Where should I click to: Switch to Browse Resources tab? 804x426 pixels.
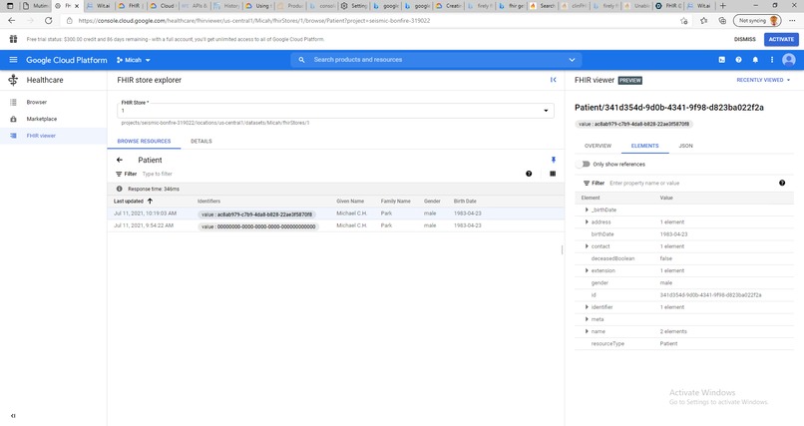144,141
